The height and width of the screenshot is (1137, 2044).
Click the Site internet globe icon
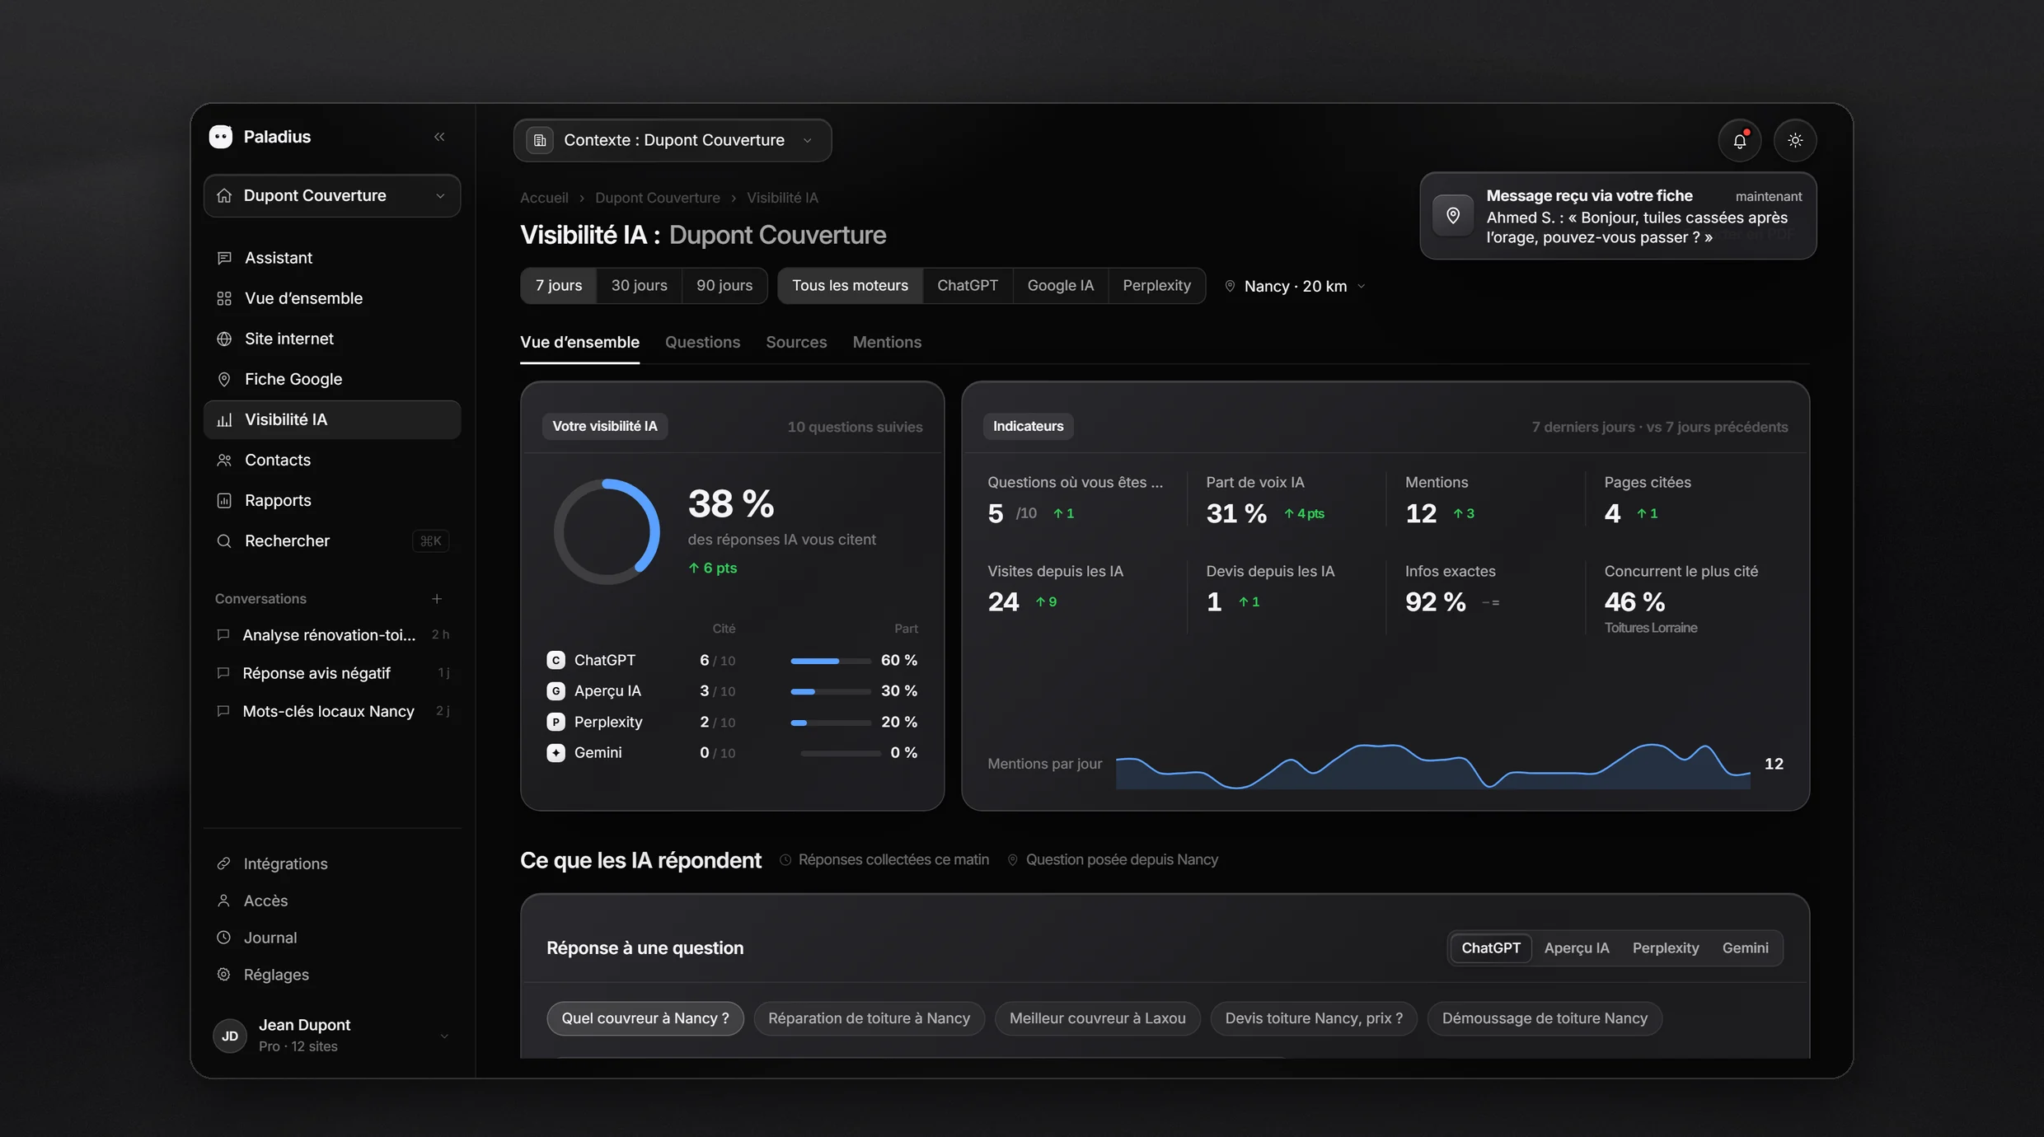pos(224,339)
